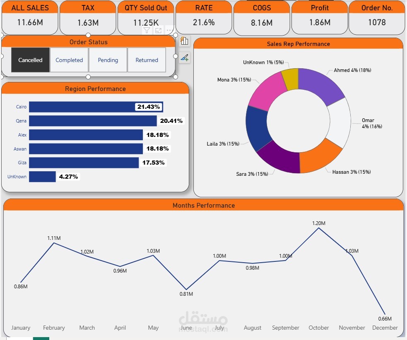
Task: Click the Months Performance chart title
Action: [x=204, y=206]
